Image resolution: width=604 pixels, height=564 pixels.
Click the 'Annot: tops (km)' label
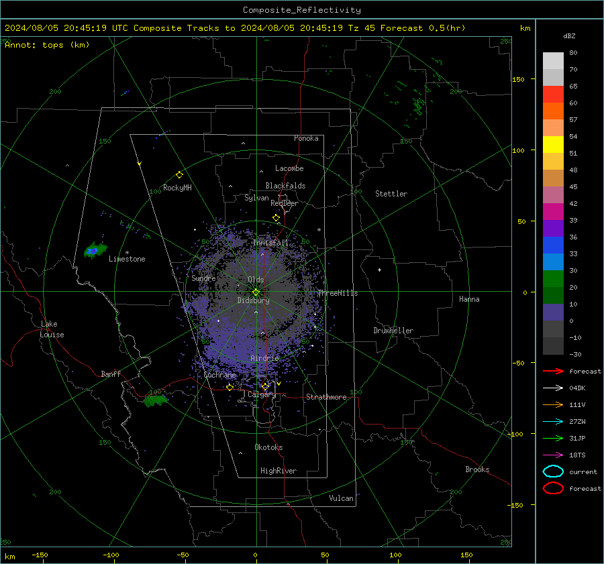click(x=47, y=45)
